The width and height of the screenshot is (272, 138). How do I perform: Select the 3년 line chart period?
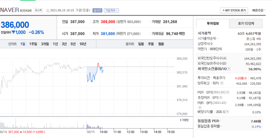tap(64, 44)
